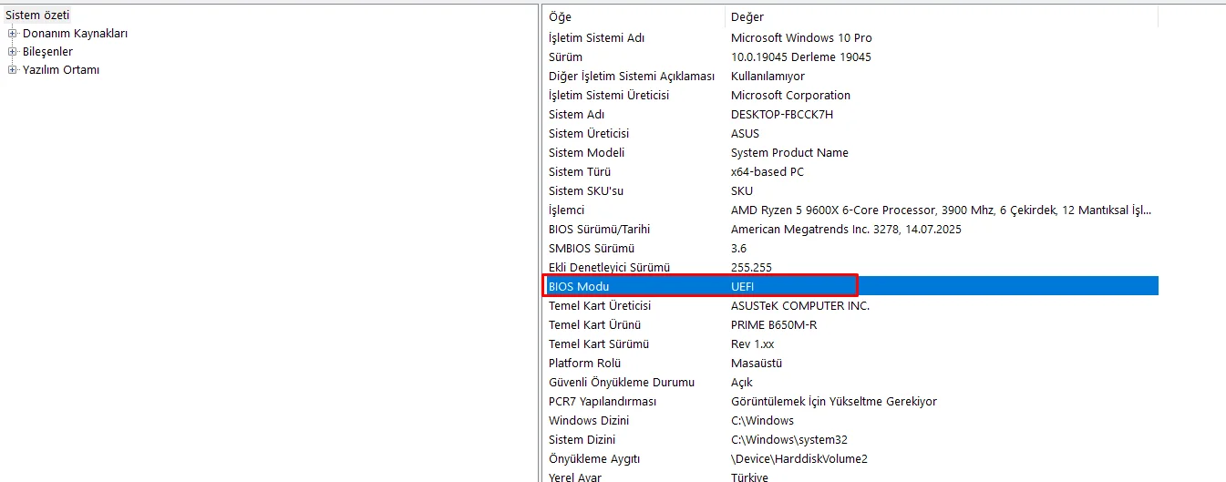The width and height of the screenshot is (1226, 482).
Task: Select Sistem özeti in the tree
Action: pyautogui.click(x=37, y=15)
